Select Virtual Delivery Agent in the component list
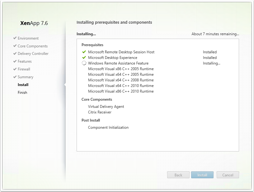Screen dimensions: 254x192 pyautogui.click(x=106, y=107)
